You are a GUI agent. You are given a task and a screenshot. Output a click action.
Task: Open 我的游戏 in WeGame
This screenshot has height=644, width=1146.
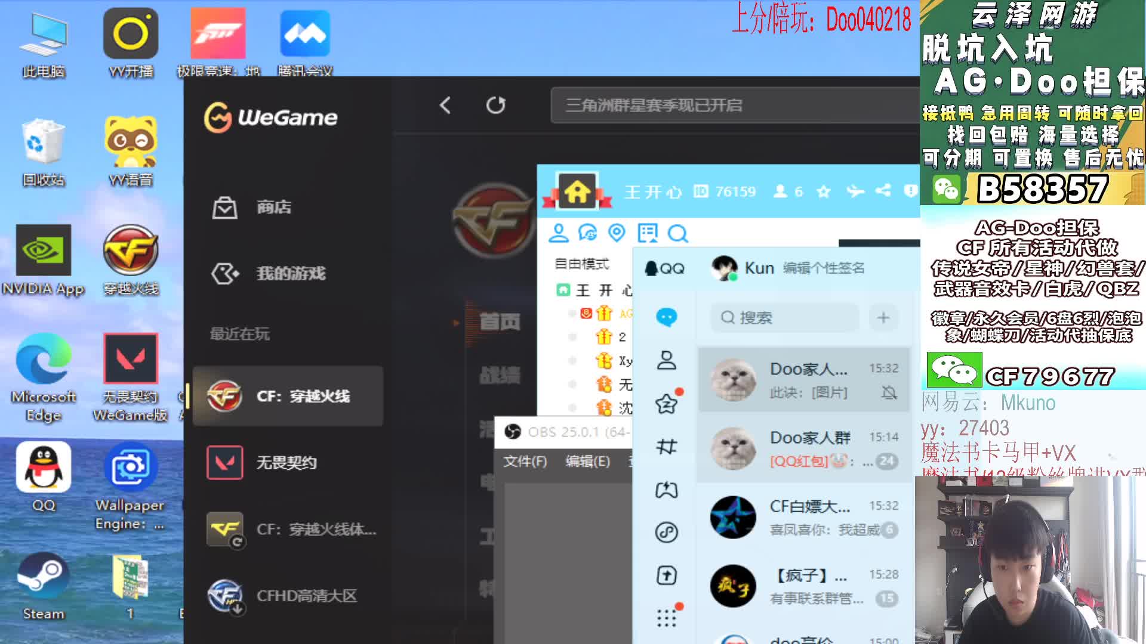tap(269, 274)
